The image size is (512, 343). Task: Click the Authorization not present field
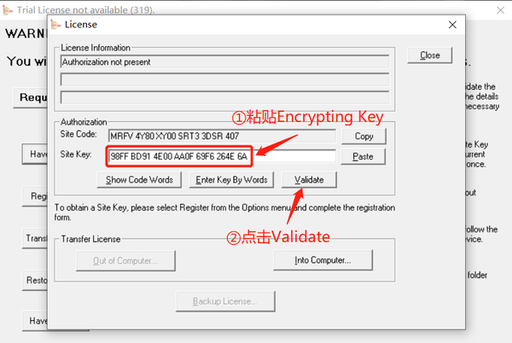(x=224, y=61)
